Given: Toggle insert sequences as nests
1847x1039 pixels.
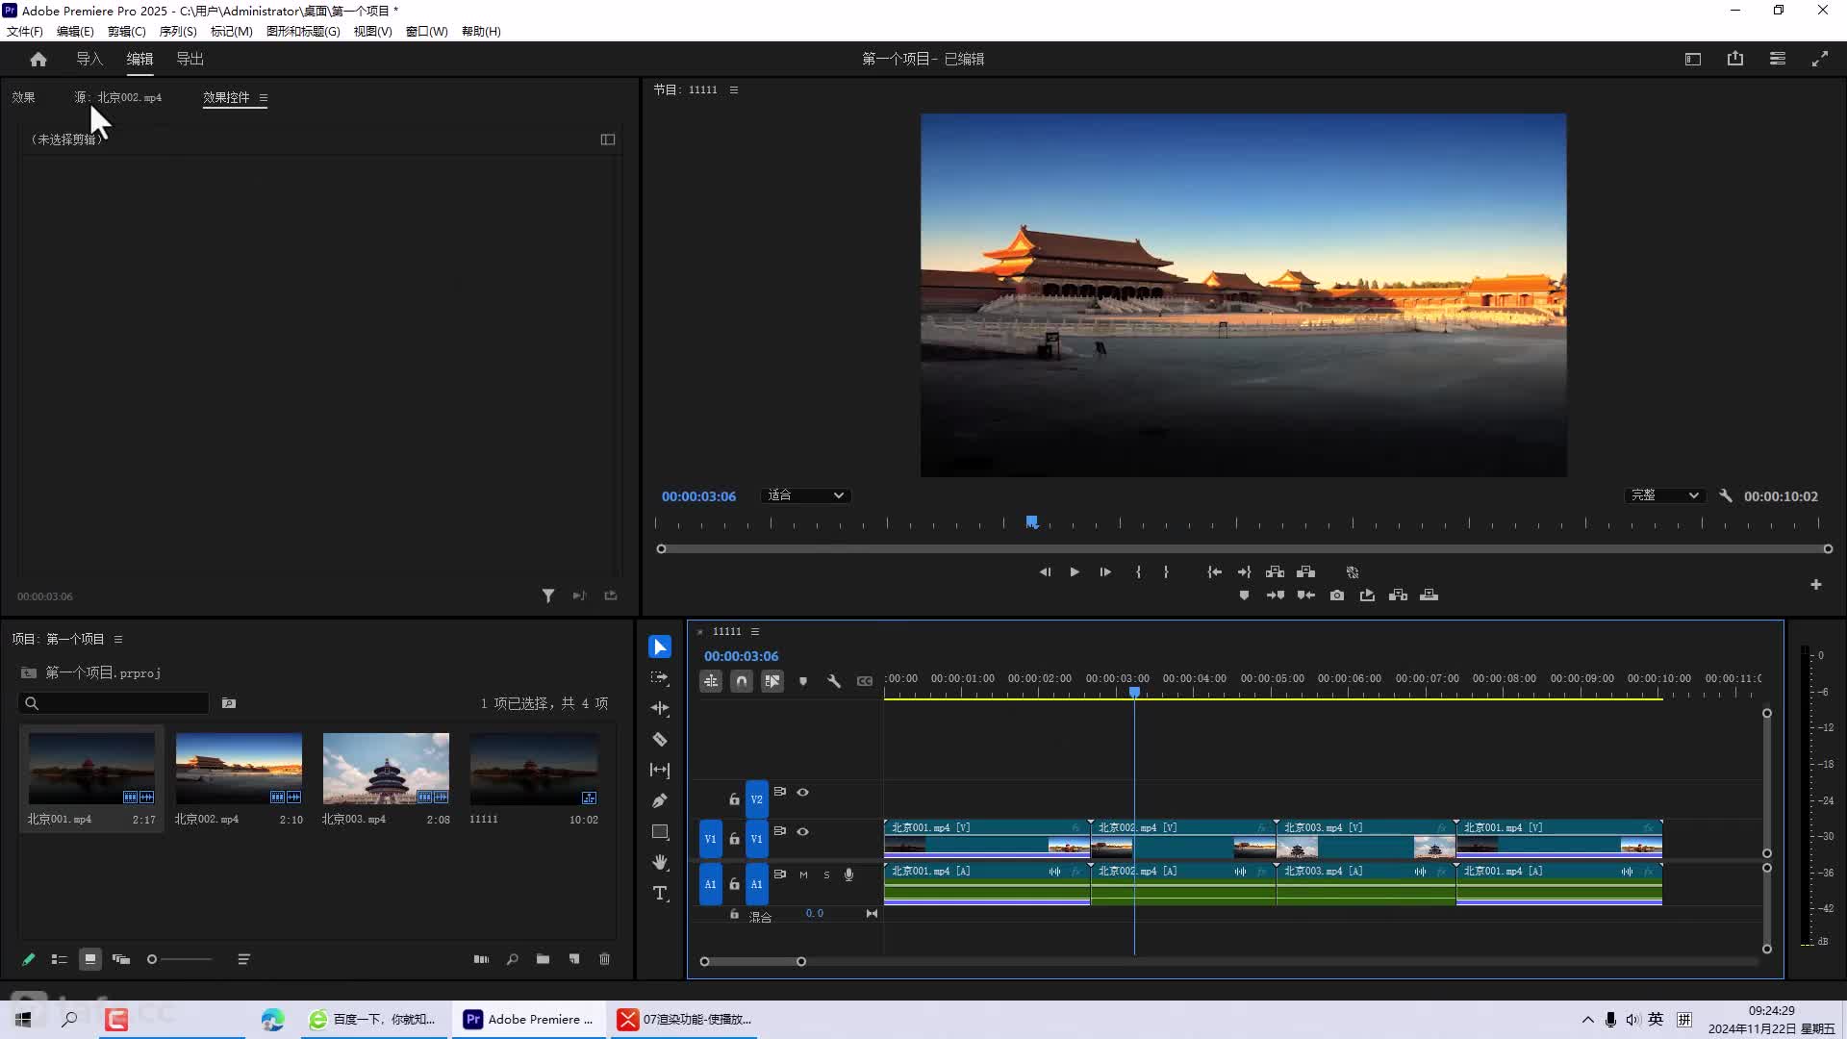Looking at the screenshot, I should [711, 681].
